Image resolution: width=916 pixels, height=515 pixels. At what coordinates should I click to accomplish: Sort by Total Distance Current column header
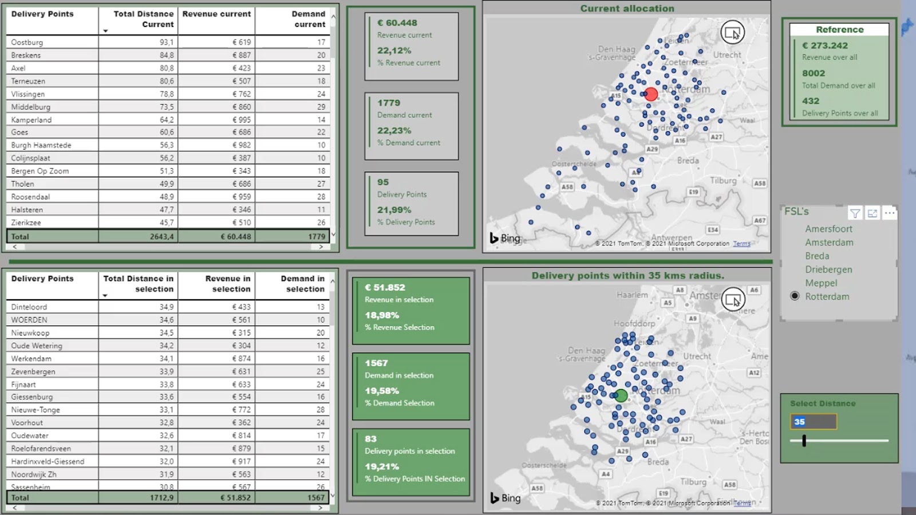[x=143, y=19]
